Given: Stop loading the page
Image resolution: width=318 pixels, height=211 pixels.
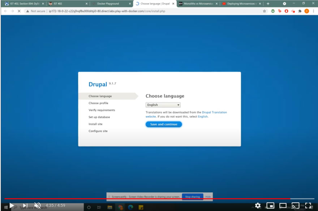Looking at the screenshot, I should pos(19,11).
